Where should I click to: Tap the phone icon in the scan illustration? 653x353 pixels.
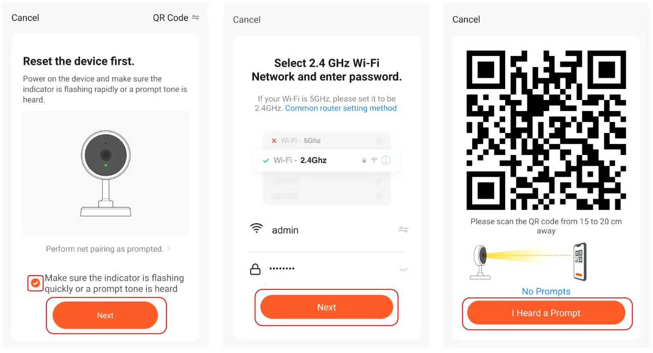point(580,262)
